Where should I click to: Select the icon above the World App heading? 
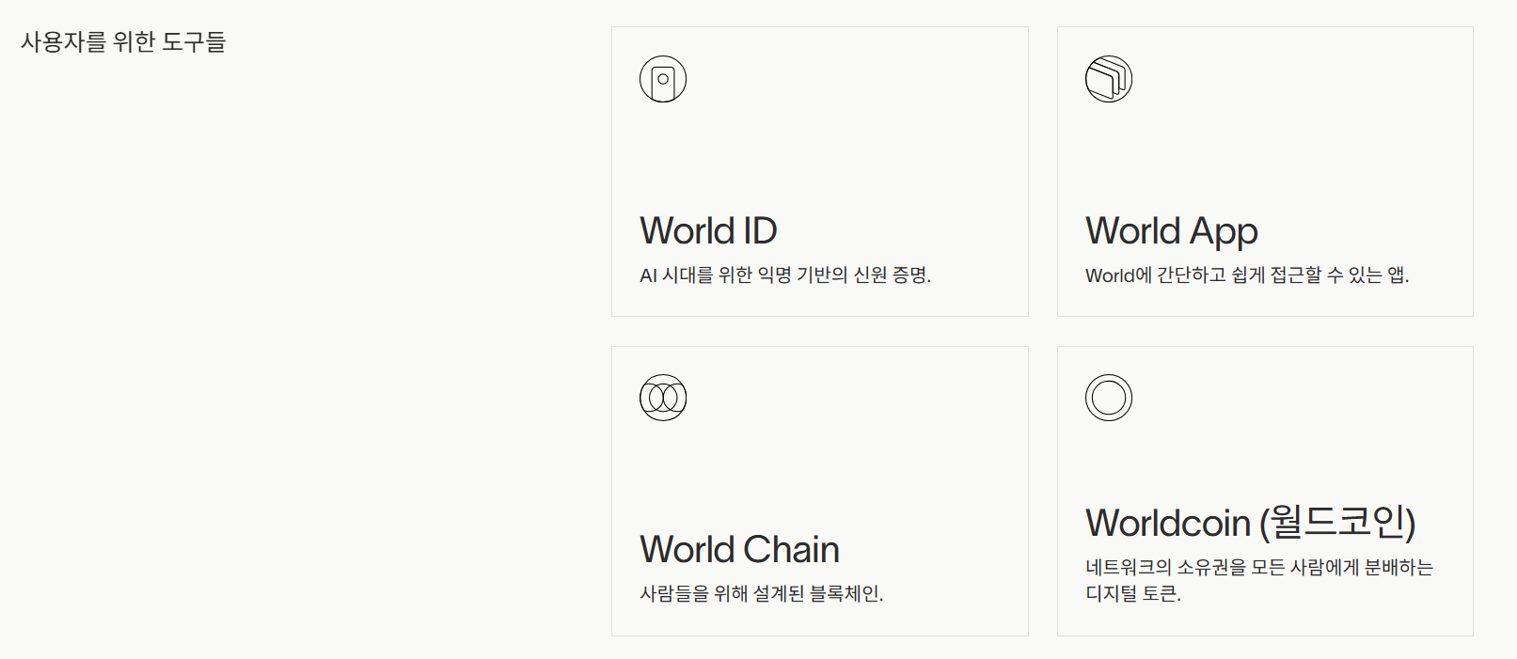click(x=1109, y=78)
